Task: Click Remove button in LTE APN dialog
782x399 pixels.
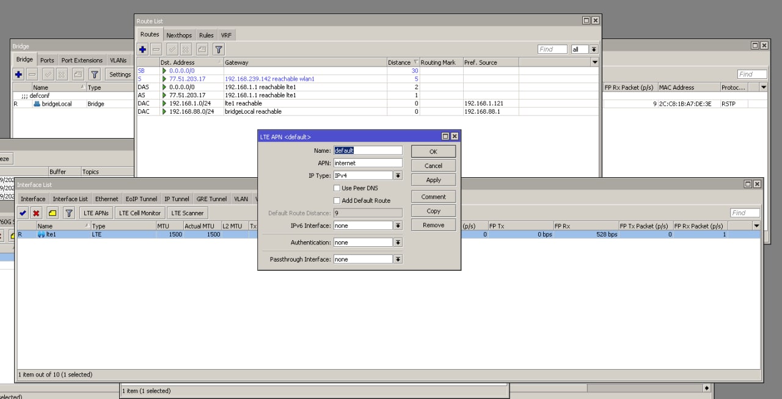Action: tap(433, 225)
